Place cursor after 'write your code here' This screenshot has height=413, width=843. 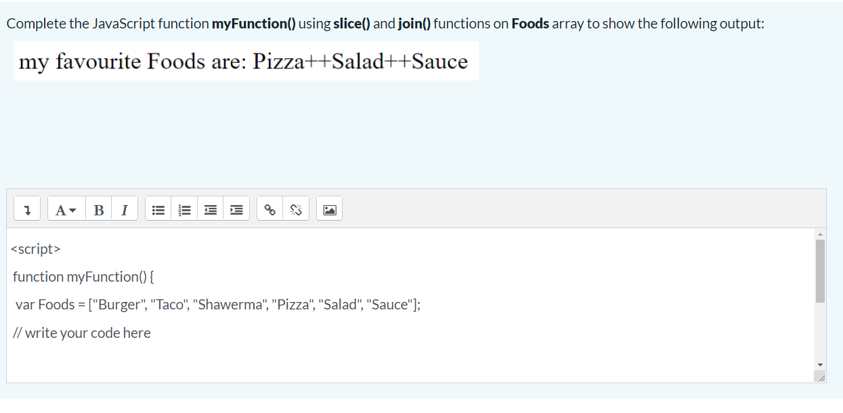tap(152, 332)
